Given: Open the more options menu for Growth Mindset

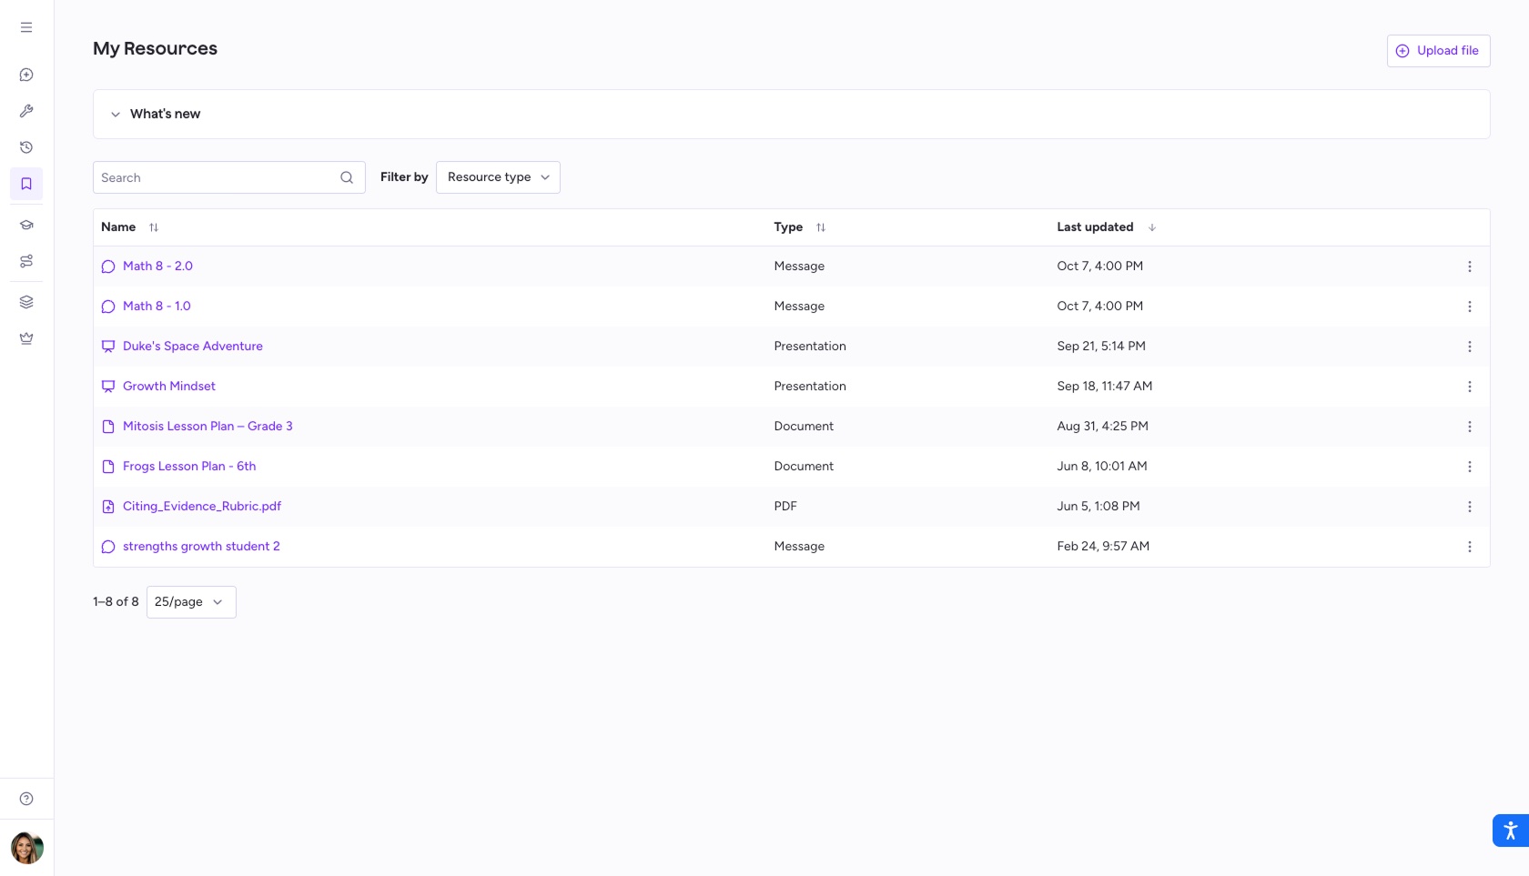Looking at the screenshot, I should tap(1469, 387).
